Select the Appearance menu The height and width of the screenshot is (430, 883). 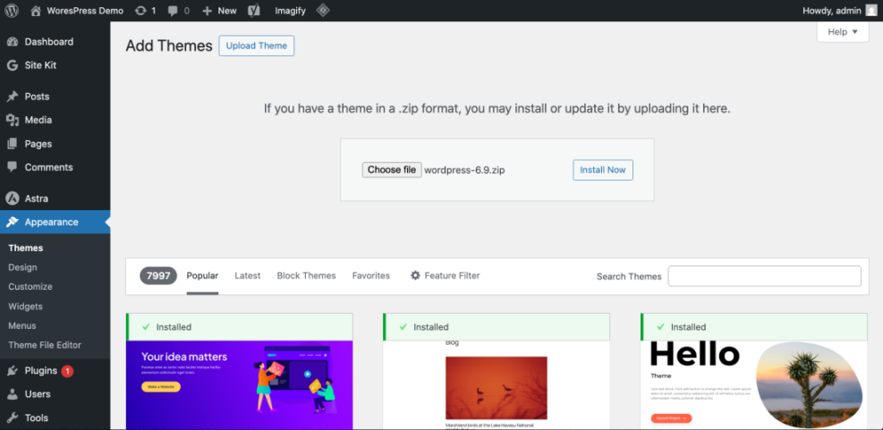pyautogui.click(x=51, y=222)
